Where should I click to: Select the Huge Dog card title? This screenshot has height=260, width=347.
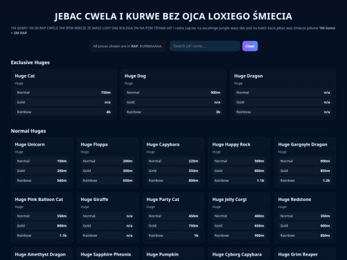(x=135, y=76)
